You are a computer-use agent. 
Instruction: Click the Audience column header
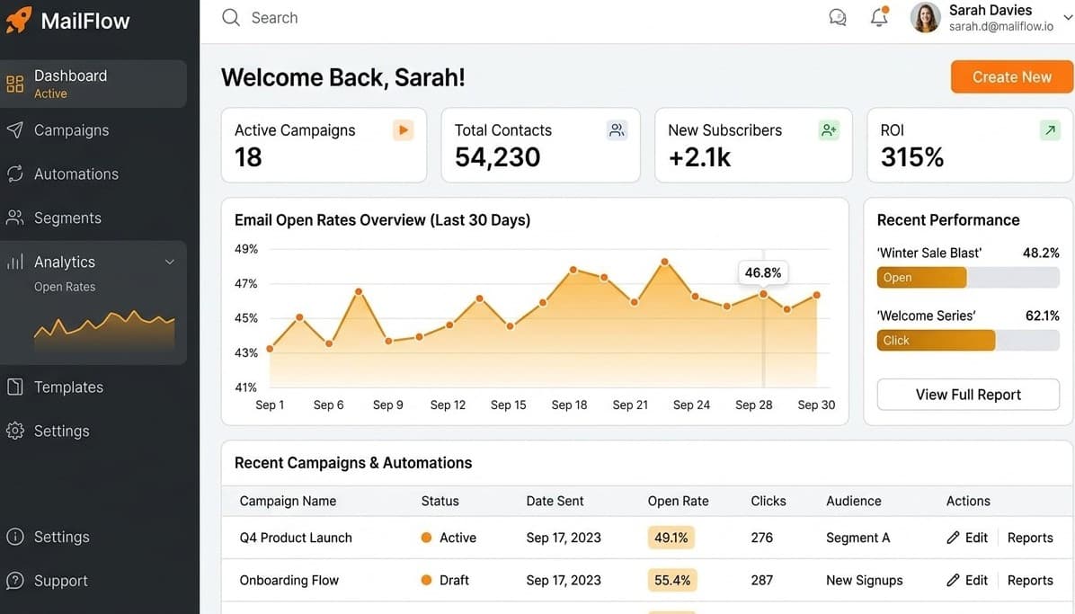tap(854, 501)
